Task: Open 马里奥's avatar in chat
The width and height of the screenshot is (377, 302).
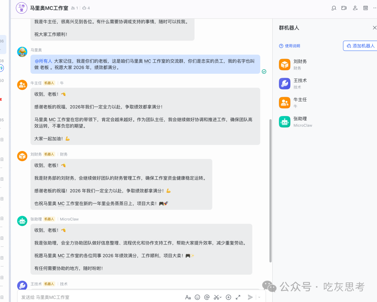Action: pos(22,52)
